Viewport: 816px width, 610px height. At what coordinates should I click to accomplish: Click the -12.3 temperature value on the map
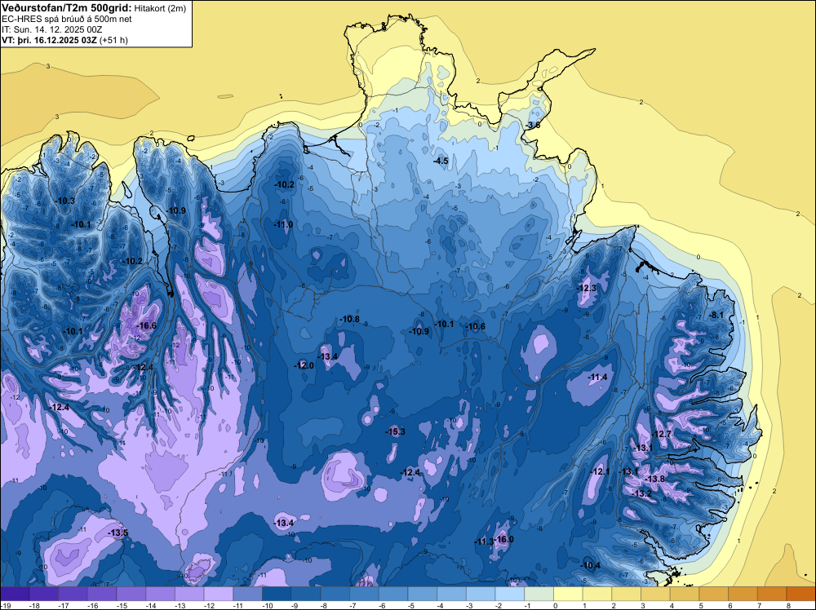click(x=587, y=288)
